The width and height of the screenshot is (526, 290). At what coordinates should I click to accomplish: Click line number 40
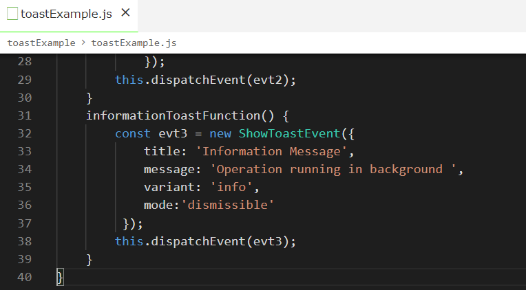[x=25, y=277]
